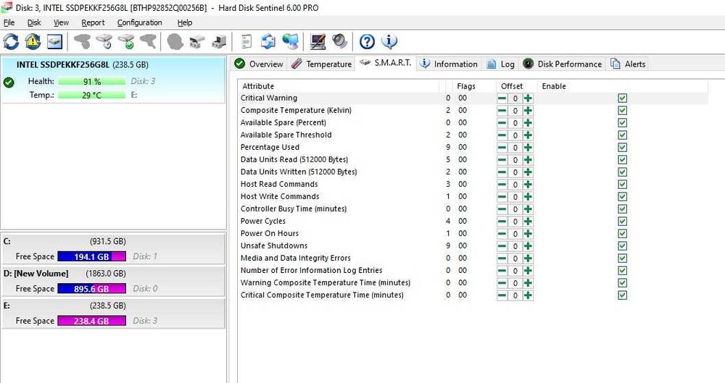Click the refresh icon with yellow warning sign
Image resolution: width=725 pixels, height=383 pixels.
pyautogui.click(x=33, y=41)
